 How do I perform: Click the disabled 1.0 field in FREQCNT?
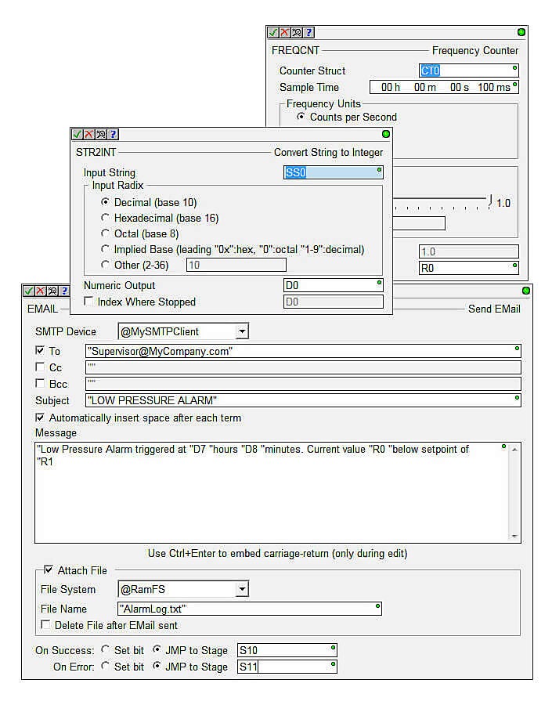468,251
